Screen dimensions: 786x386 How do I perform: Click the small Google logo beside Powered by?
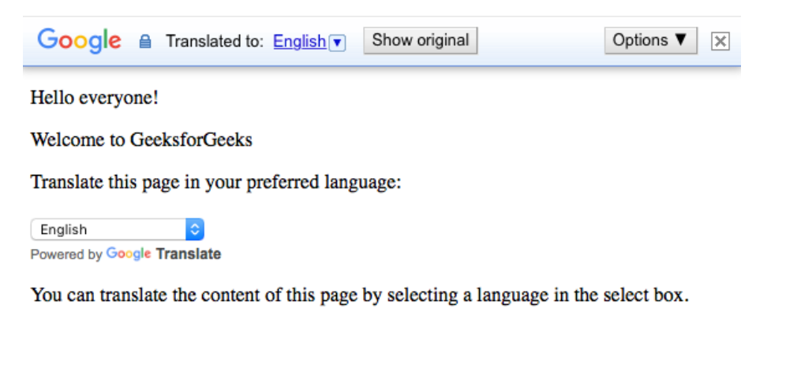coord(129,254)
